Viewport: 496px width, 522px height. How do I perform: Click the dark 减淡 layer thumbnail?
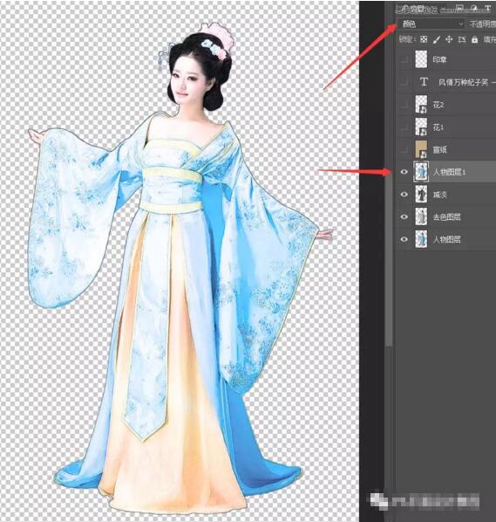tap(421, 194)
